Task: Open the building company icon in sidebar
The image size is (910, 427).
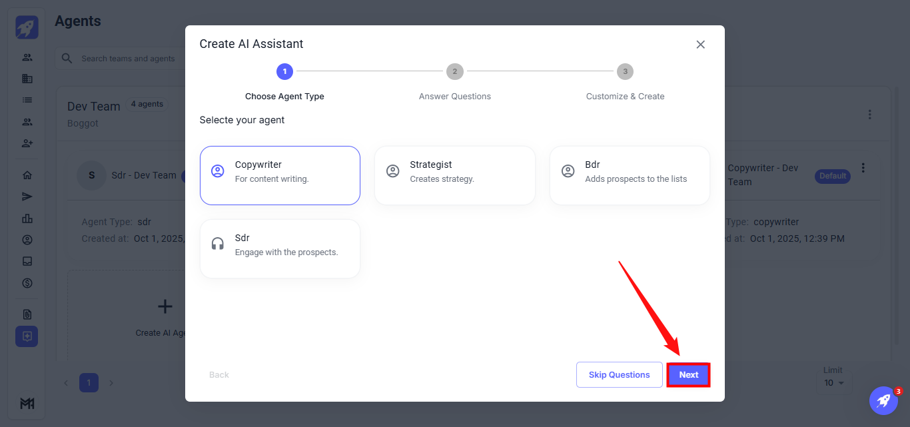Action: click(x=27, y=79)
